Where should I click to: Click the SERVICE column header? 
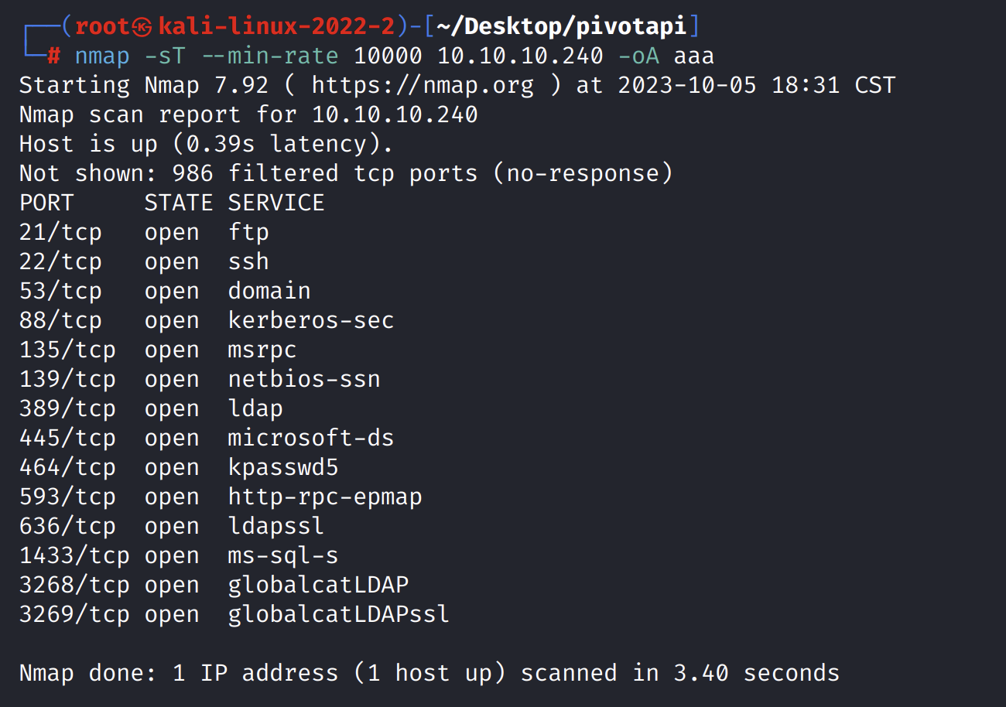coord(276,203)
